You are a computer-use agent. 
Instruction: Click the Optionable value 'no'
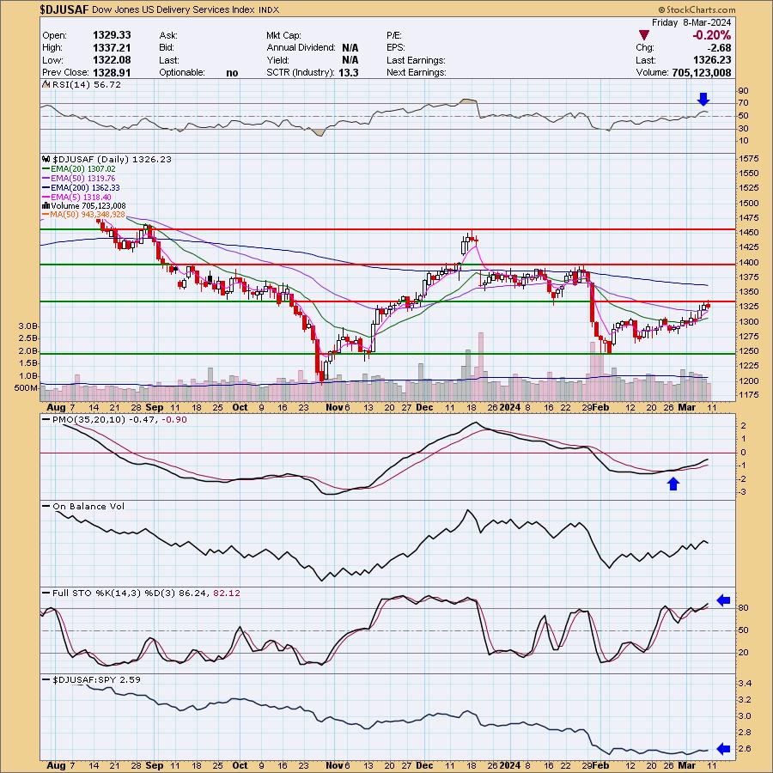click(x=232, y=73)
